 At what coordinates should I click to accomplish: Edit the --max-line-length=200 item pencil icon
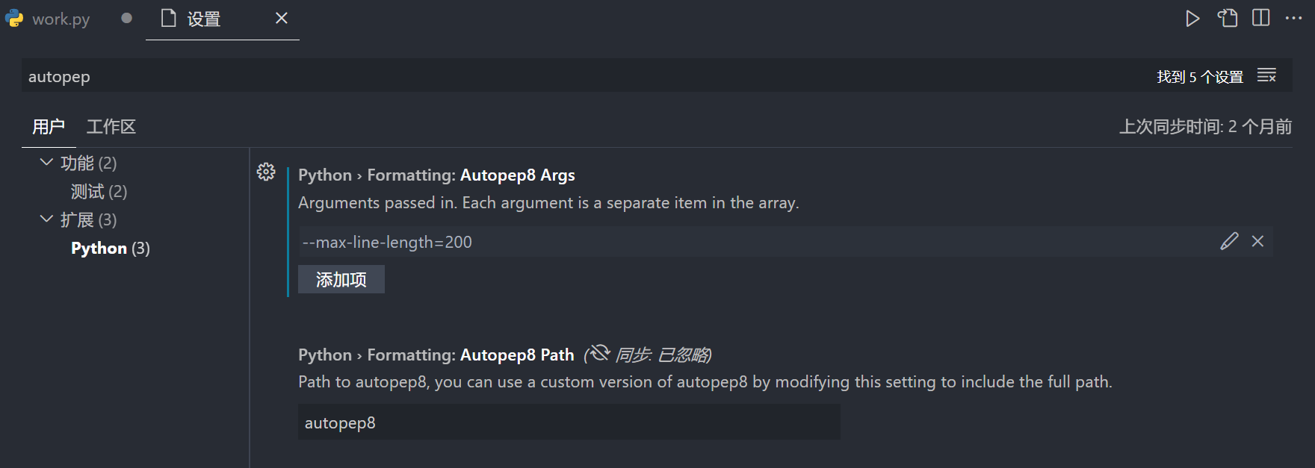pos(1229,241)
